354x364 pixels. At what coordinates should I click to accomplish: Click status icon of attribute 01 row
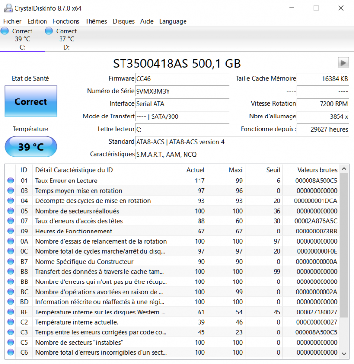[11, 181]
